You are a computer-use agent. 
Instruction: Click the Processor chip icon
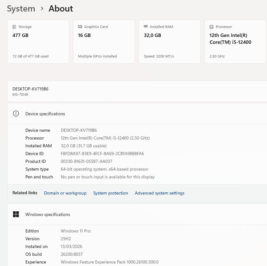click(211, 27)
